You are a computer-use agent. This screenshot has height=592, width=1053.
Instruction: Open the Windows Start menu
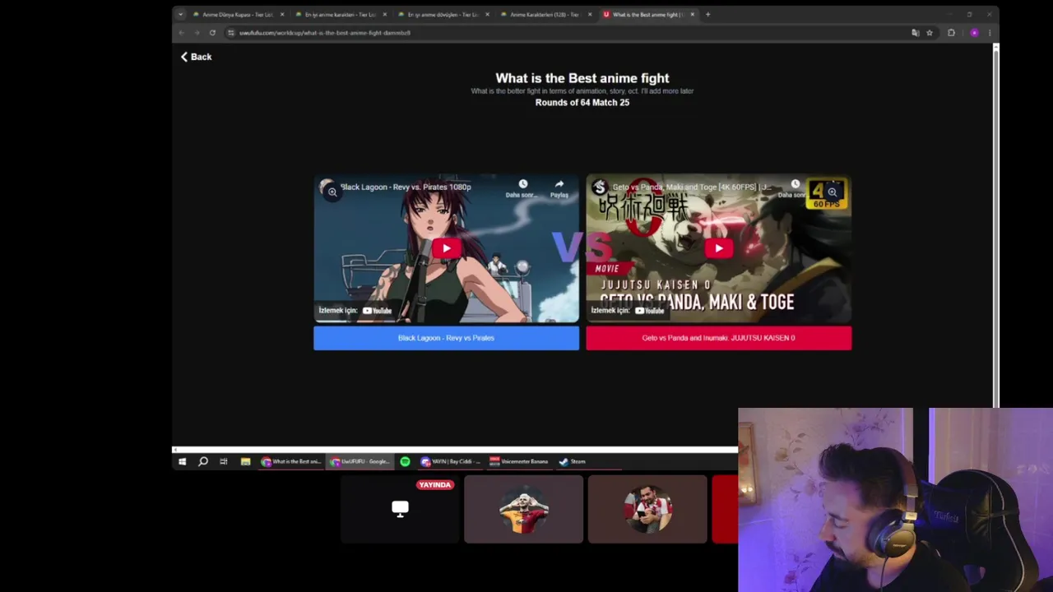pyautogui.click(x=182, y=461)
